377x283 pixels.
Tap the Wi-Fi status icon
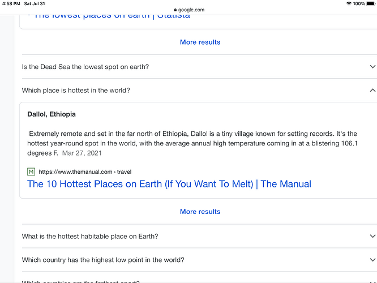[349, 3]
